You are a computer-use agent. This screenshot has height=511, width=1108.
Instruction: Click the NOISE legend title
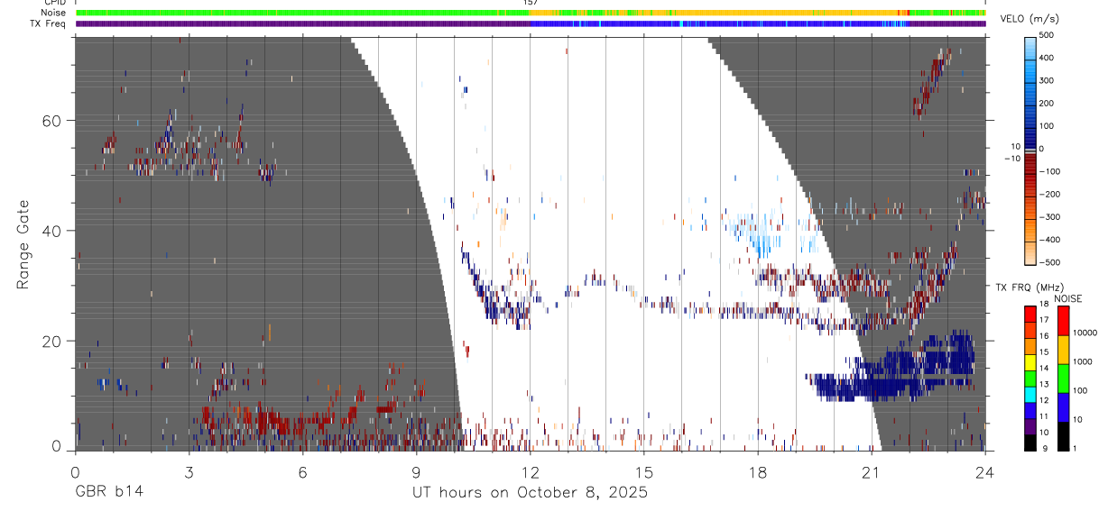point(1068,299)
